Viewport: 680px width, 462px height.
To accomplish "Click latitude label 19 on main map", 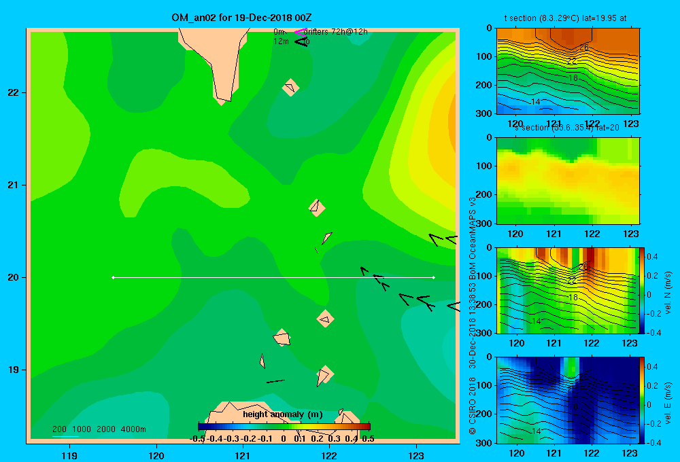I will (14, 370).
